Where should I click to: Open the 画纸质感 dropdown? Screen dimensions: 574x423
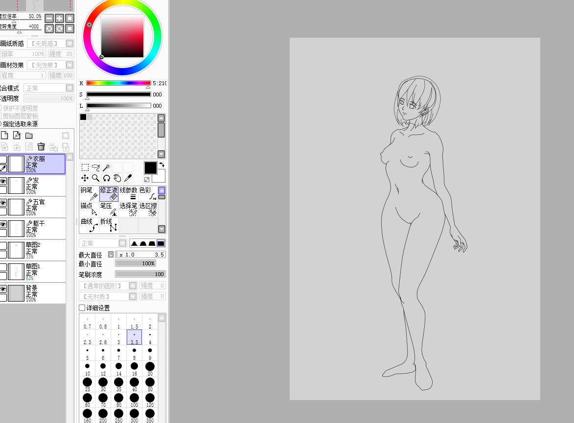[69, 44]
